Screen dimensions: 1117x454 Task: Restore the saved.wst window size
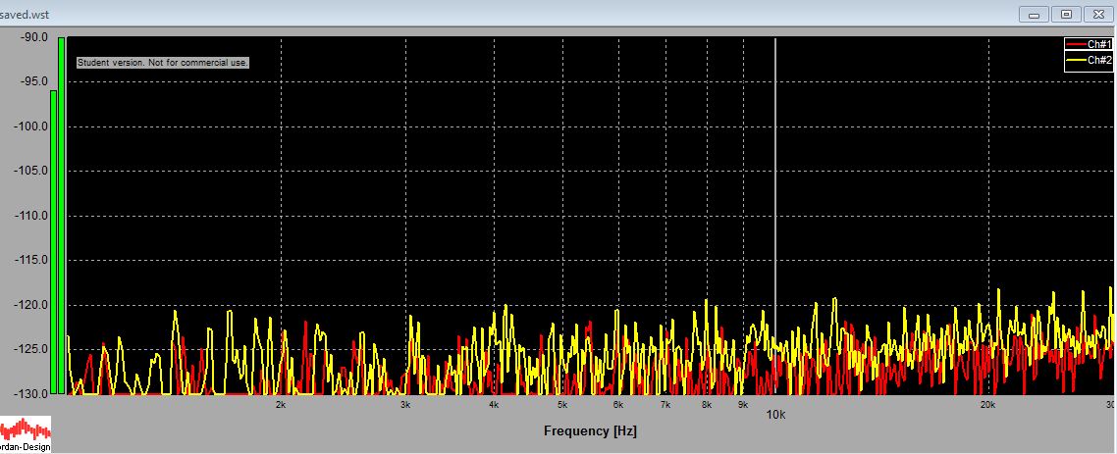1066,15
